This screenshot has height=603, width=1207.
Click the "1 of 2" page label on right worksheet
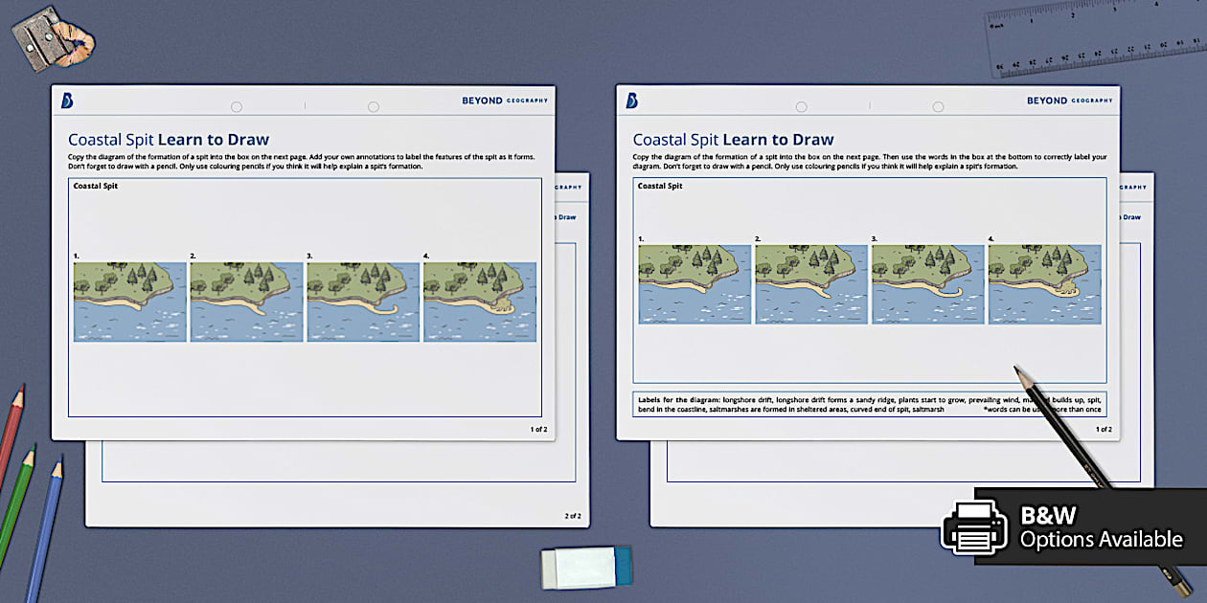[1104, 429]
